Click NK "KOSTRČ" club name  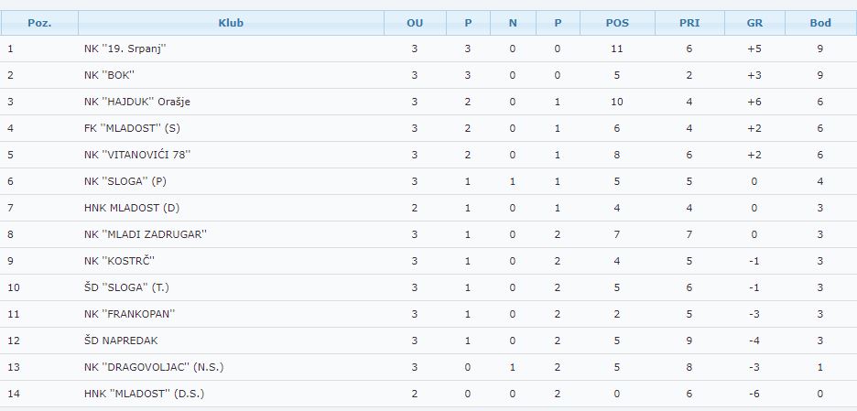[119, 261]
